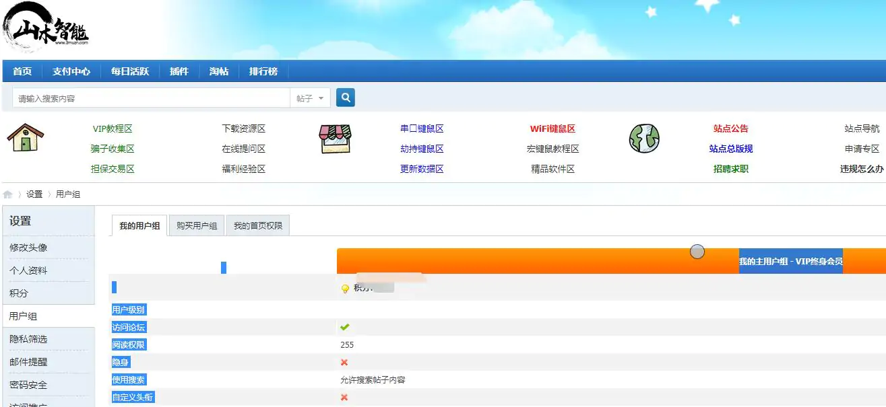Open 个人资料 in settings sidebar
The image size is (886, 407).
pyautogui.click(x=28, y=270)
